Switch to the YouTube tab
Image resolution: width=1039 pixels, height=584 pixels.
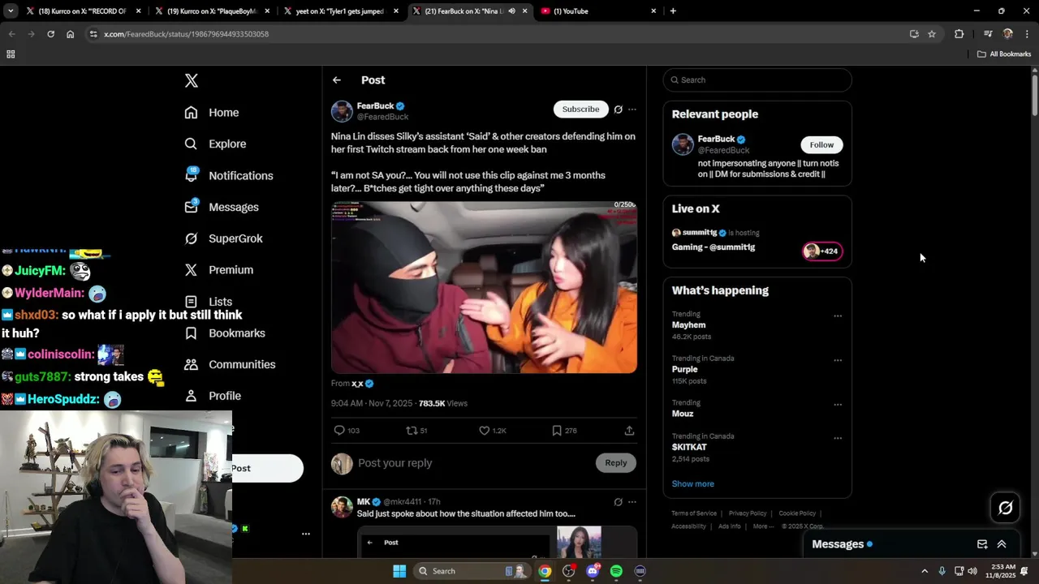[x=598, y=11]
